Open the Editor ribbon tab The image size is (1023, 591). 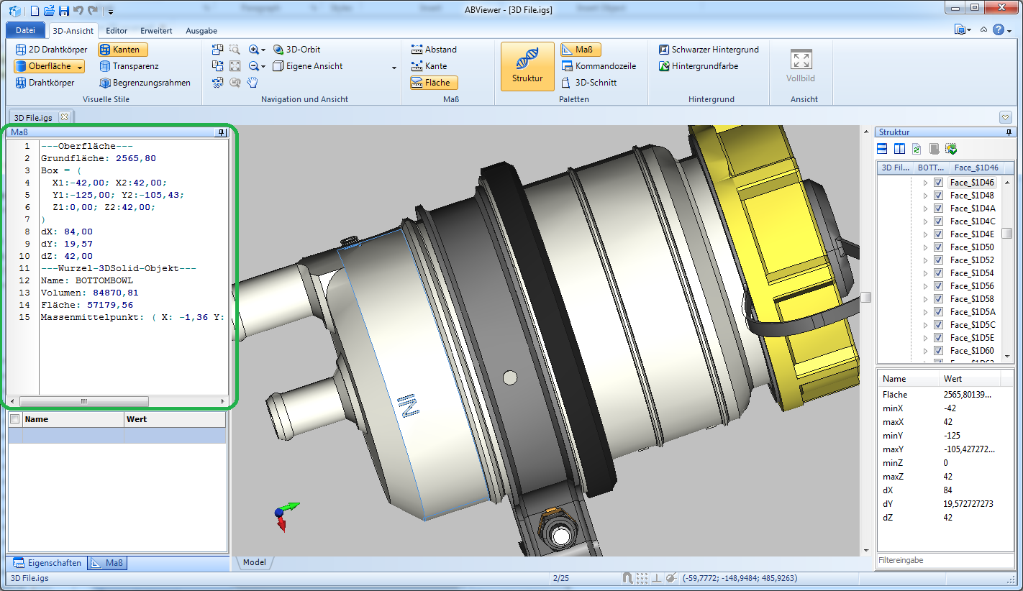117,31
